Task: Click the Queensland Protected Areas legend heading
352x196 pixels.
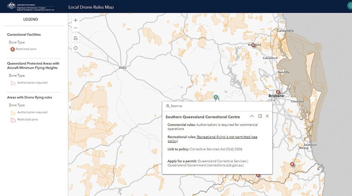Action: [x=33, y=65]
